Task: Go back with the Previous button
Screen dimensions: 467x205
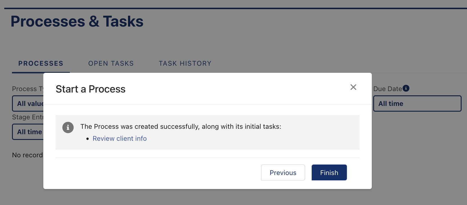Action: click(283, 172)
